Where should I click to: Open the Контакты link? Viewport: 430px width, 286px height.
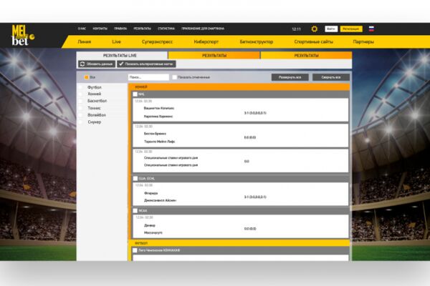pyautogui.click(x=100, y=29)
